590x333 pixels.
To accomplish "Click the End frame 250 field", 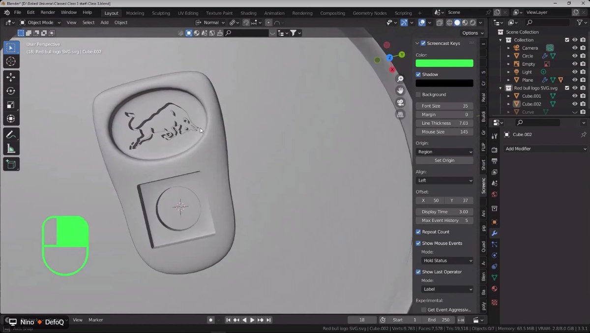I will pos(440,320).
